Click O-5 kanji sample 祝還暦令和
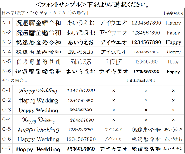The image size is (185, 154). 146,130
